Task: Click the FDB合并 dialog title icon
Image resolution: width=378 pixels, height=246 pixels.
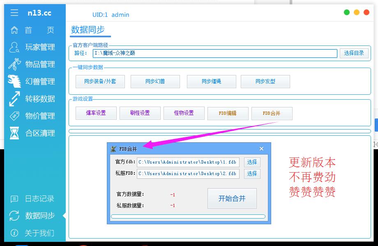Action: pyautogui.click(x=113, y=149)
